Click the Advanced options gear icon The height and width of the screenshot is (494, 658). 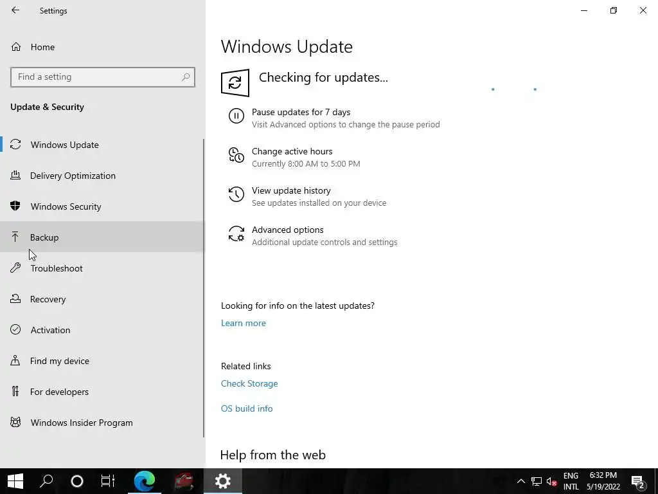tap(236, 233)
